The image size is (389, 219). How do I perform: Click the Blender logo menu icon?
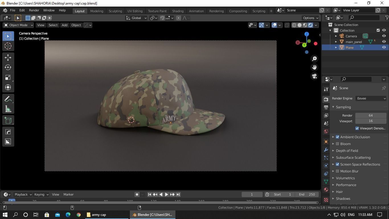click(5, 10)
